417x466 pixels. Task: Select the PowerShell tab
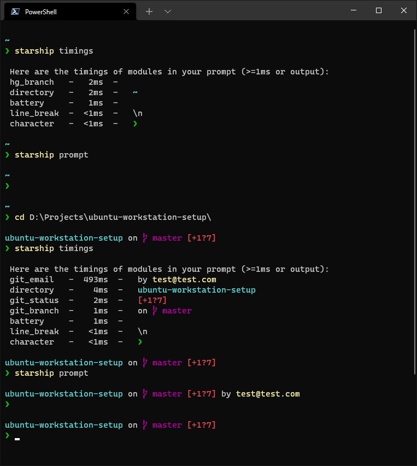[x=70, y=11]
